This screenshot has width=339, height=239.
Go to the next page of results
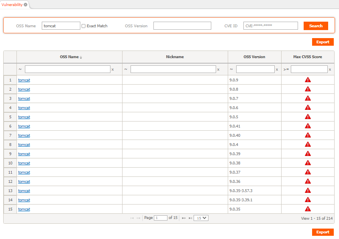pos(184,218)
